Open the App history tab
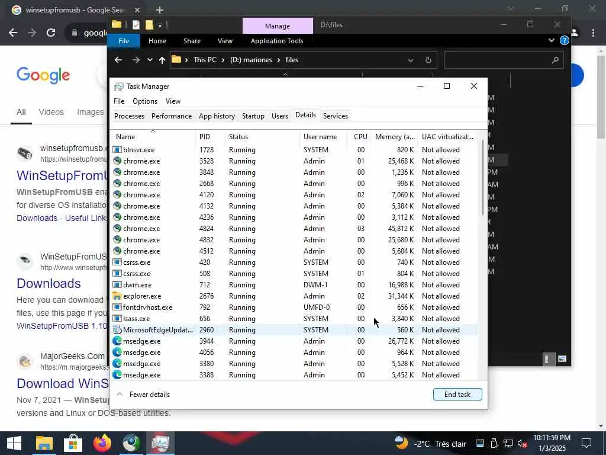606x455 pixels. tap(217, 116)
